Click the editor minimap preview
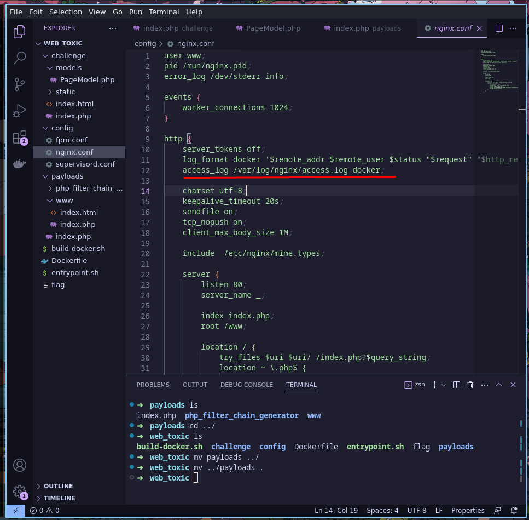Screen dimensions: 529x520 pyautogui.click(x=495, y=71)
